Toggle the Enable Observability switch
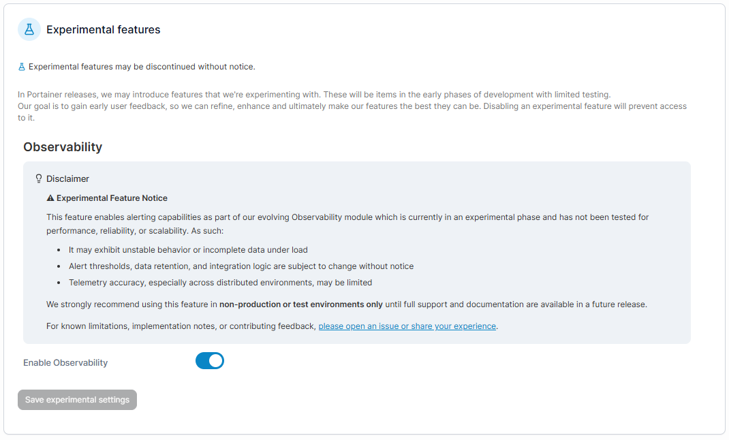This screenshot has width=729, height=440. (x=210, y=361)
